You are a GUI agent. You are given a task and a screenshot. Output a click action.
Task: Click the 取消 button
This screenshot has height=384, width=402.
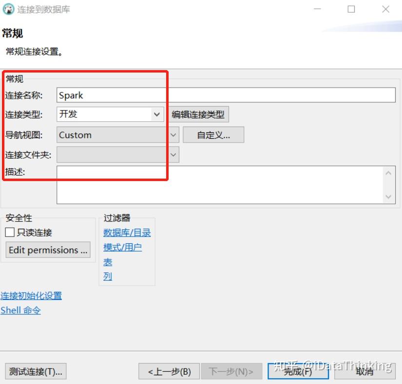(365, 371)
